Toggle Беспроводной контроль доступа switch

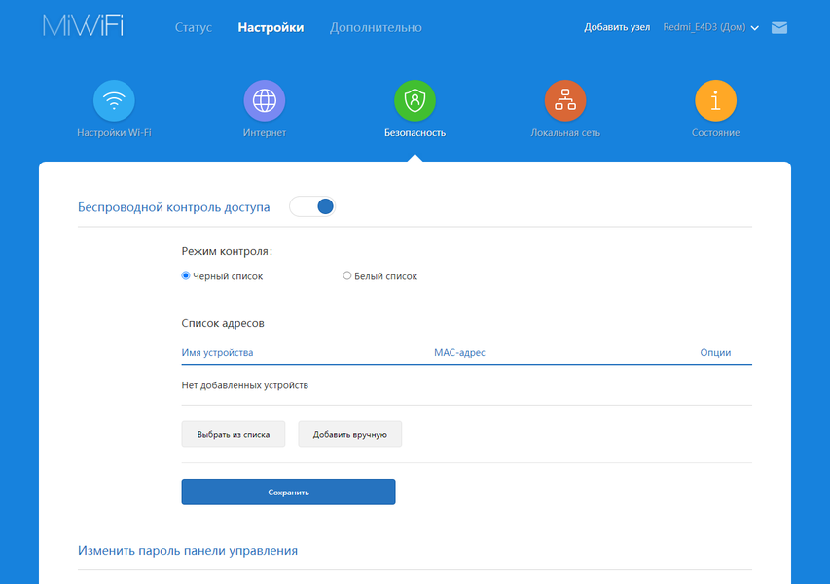(x=312, y=206)
